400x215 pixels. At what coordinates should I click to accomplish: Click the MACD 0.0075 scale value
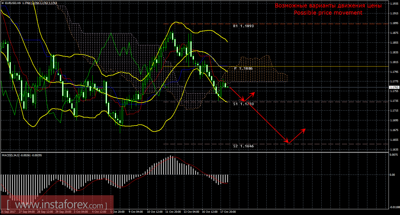tap(395, 155)
